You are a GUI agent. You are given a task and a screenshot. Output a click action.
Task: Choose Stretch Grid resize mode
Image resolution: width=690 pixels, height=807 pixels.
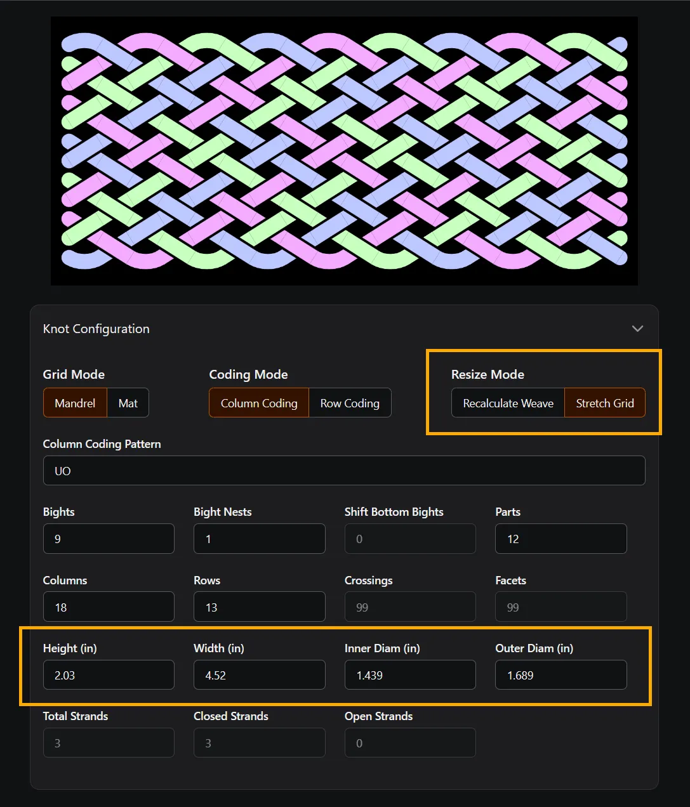tap(604, 403)
